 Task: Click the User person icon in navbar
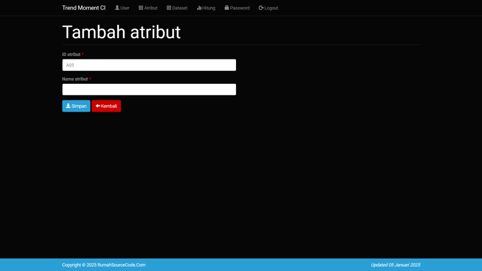117,7
